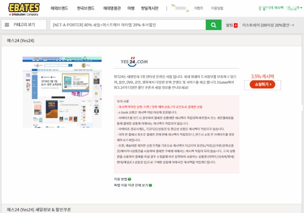This screenshot has width=304, height=213.
Task: Open the red notification badge 4
Action: pyautogui.click(x=236, y=25)
